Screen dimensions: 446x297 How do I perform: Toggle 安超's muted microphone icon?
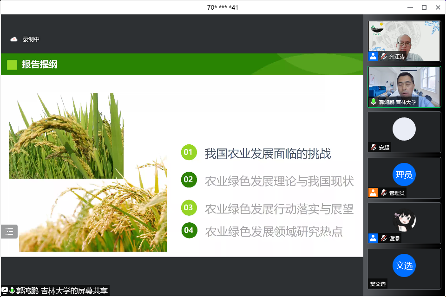tap(374, 147)
